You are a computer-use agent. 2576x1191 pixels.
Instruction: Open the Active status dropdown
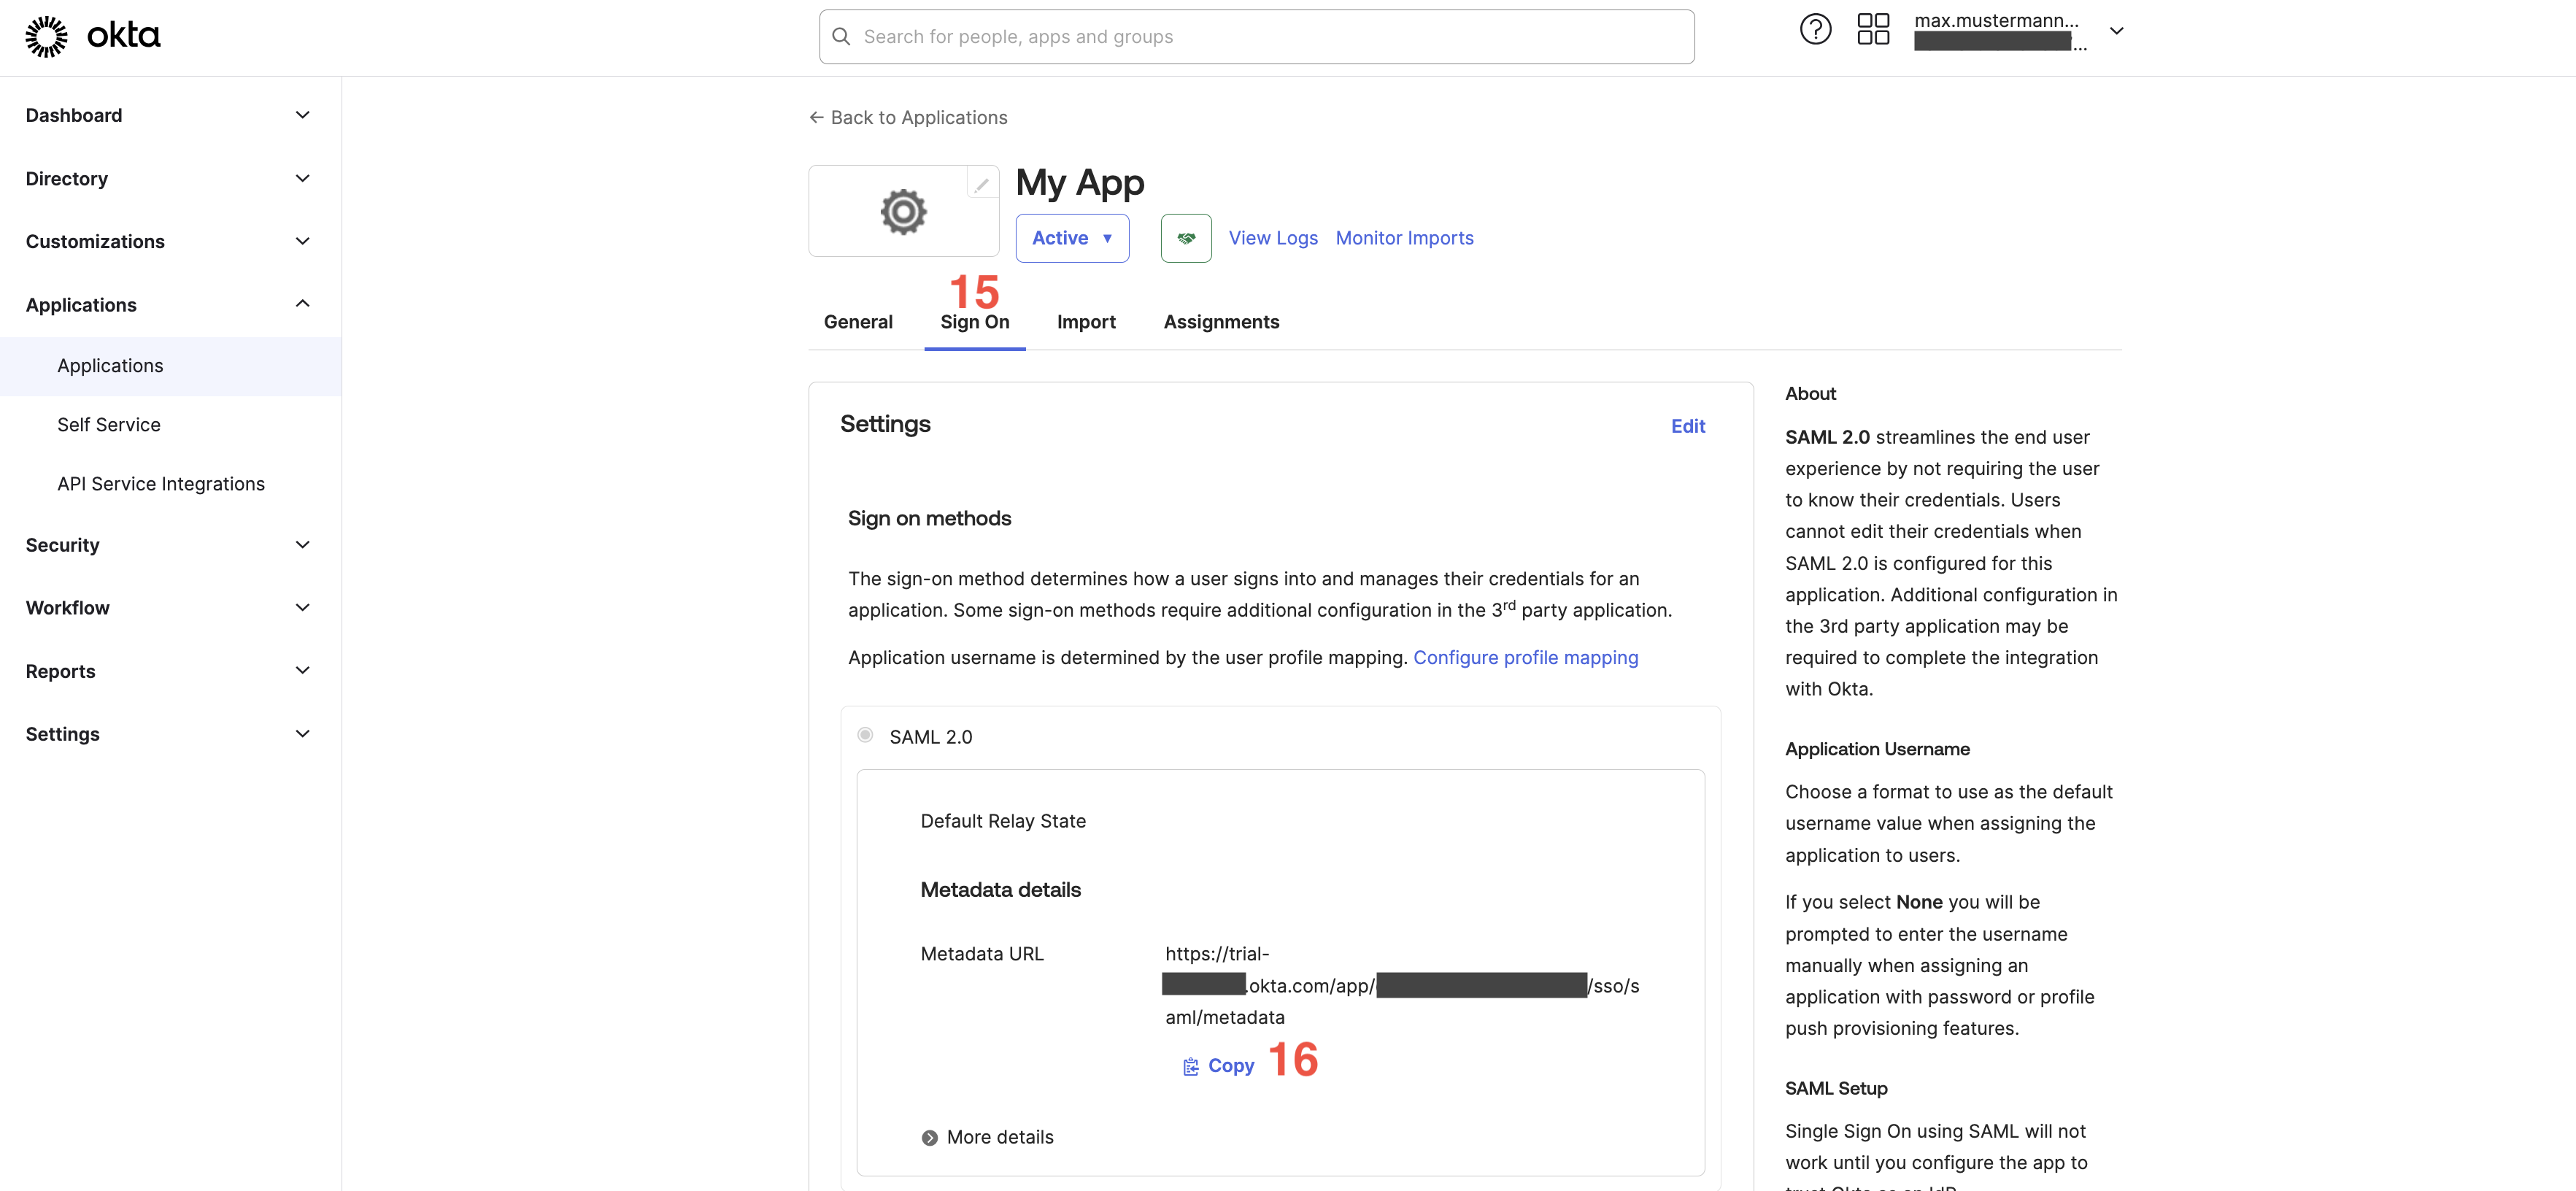[1072, 238]
